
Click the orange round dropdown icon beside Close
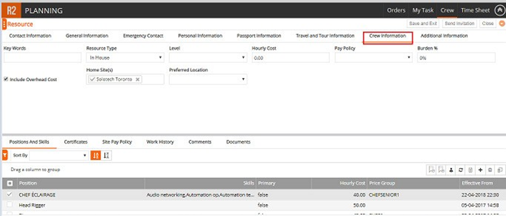point(502,24)
